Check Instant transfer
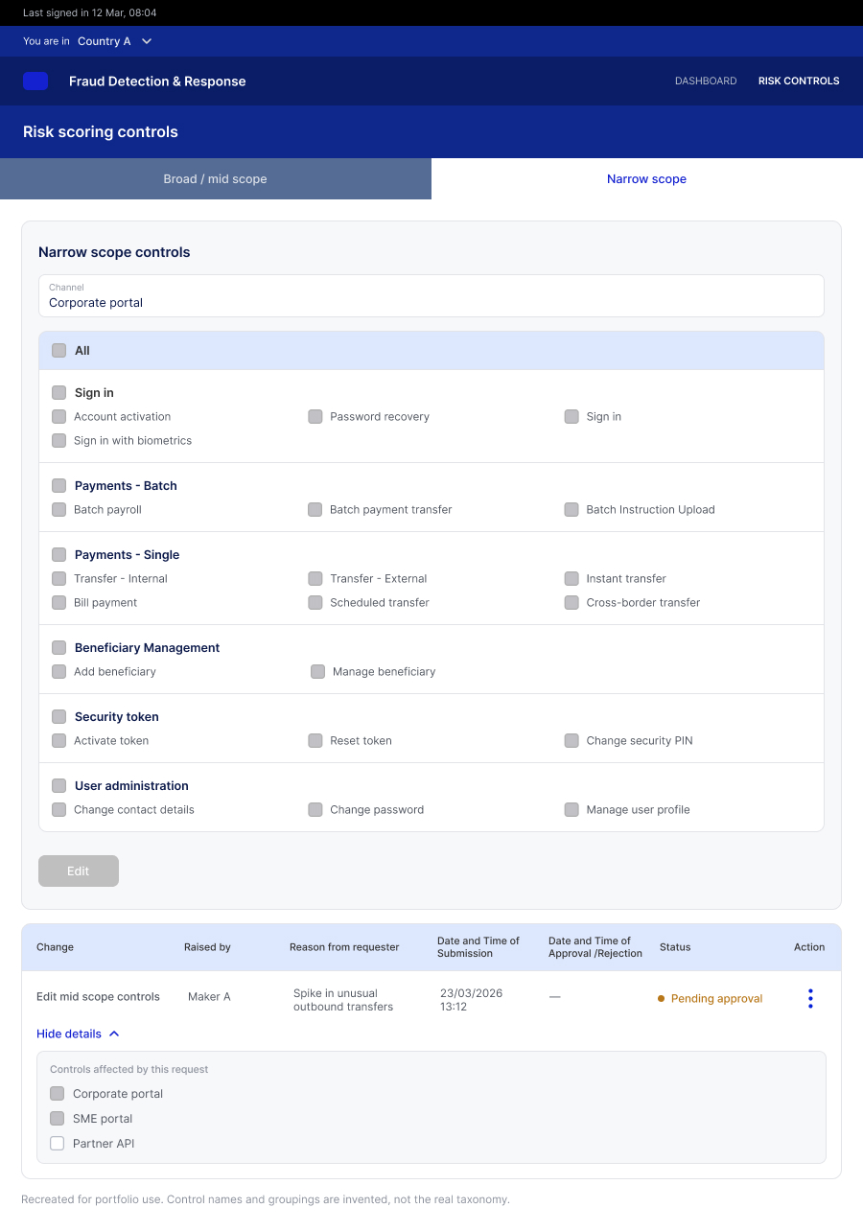The image size is (863, 1231). (x=571, y=579)
